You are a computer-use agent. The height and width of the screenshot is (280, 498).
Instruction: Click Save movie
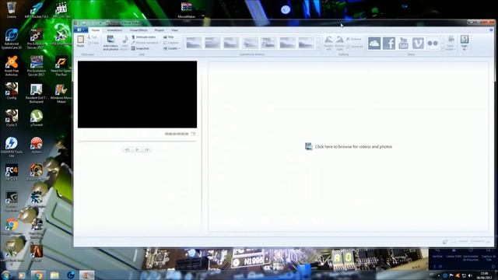pyautogui.click(x=451, y=43)
